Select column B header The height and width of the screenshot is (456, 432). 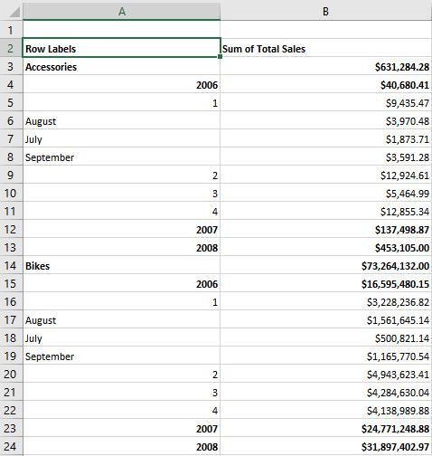click(x=325, y=12)
